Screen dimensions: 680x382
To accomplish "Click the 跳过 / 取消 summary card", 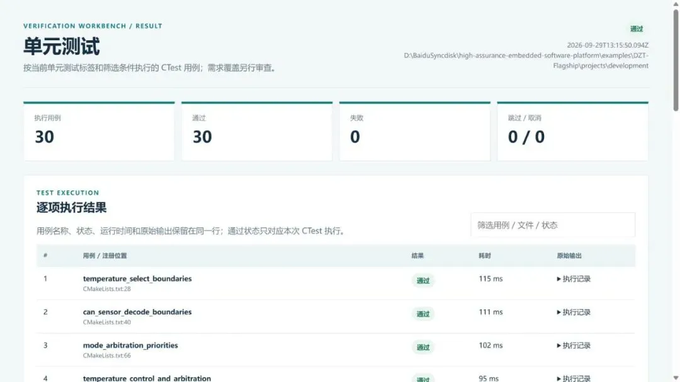I will coord(573,131).
